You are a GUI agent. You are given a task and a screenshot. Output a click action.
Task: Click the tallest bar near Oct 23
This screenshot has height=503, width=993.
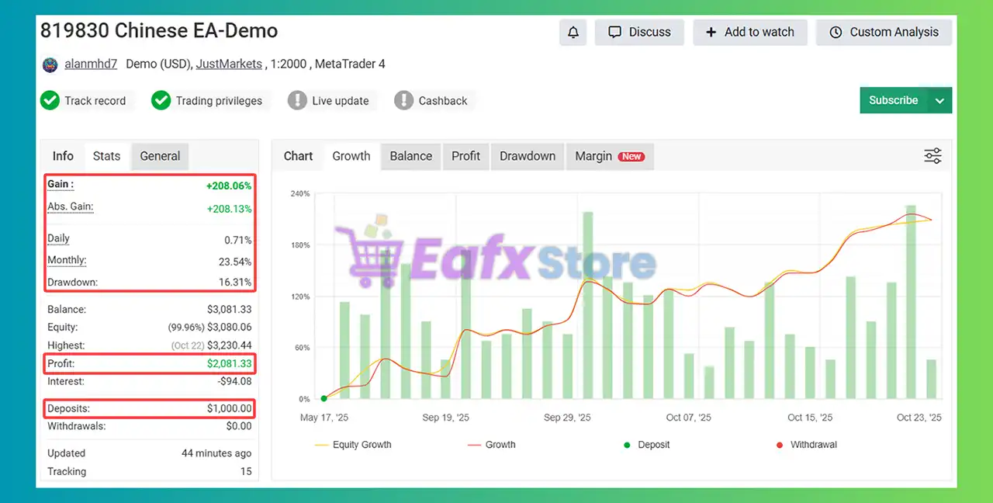(911, 303)
